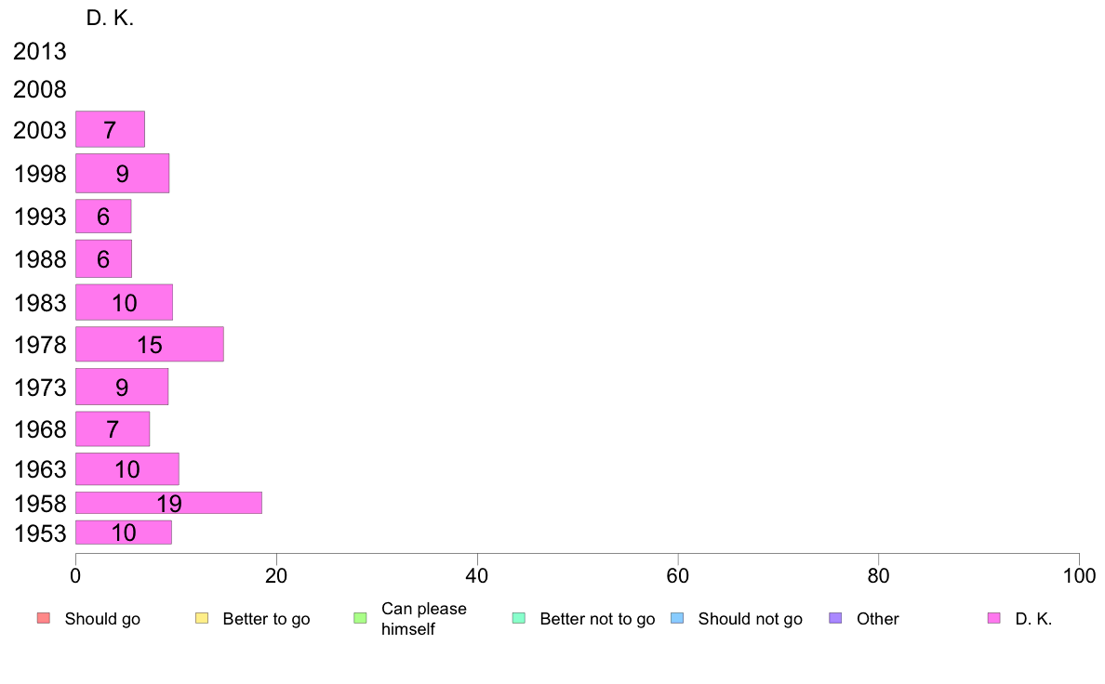This screenshot has width=1105, height=684.
Task: Click the Other legend swatch
Action: [x=836, y=619]
